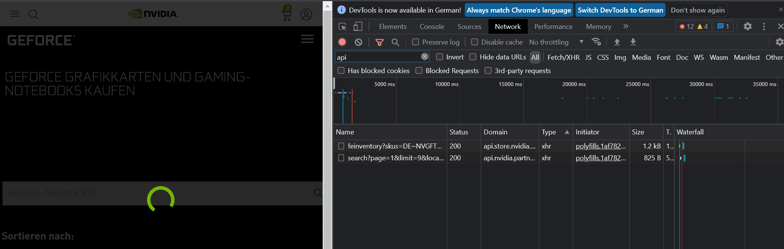Sort requests by the Status column header
The height and width of the screenshot is (249, 784).
coord(464,132)
